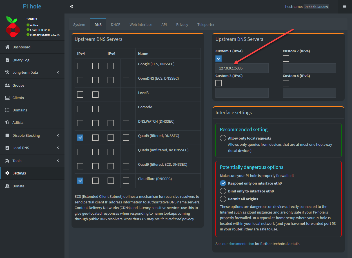Click the Domains list icon
352x258 pixels.
tap(7, 110)
